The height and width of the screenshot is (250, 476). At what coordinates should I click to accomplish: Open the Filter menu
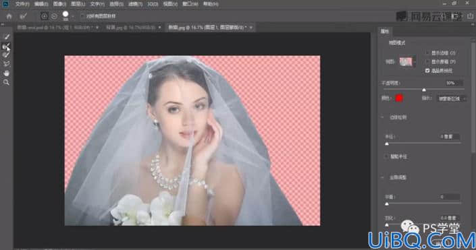(x=135, y=4)
